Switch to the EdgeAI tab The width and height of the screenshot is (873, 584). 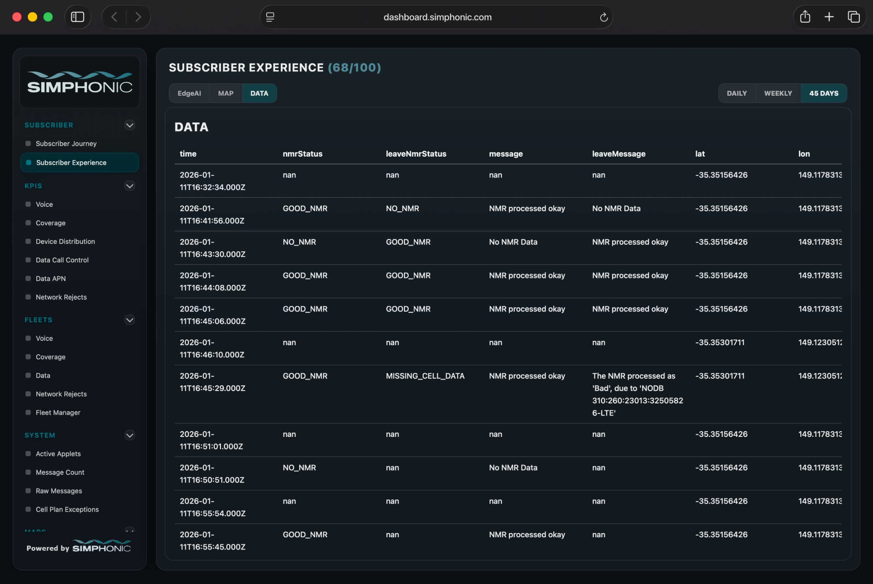(x=189, y=93)
